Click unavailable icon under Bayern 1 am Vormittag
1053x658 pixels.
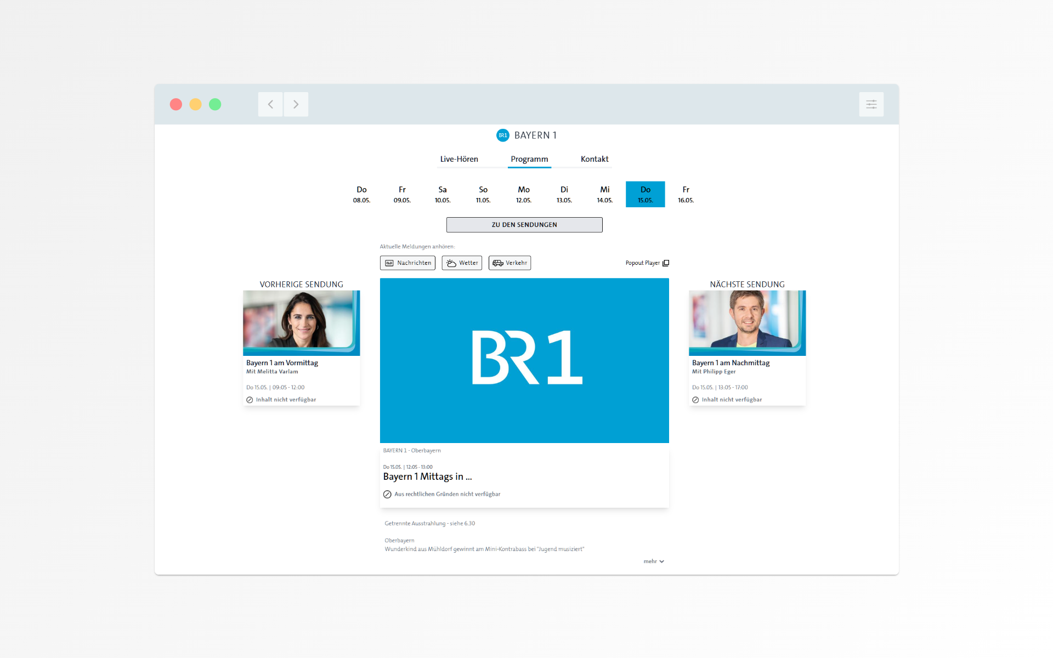click(x=250, y=400)
